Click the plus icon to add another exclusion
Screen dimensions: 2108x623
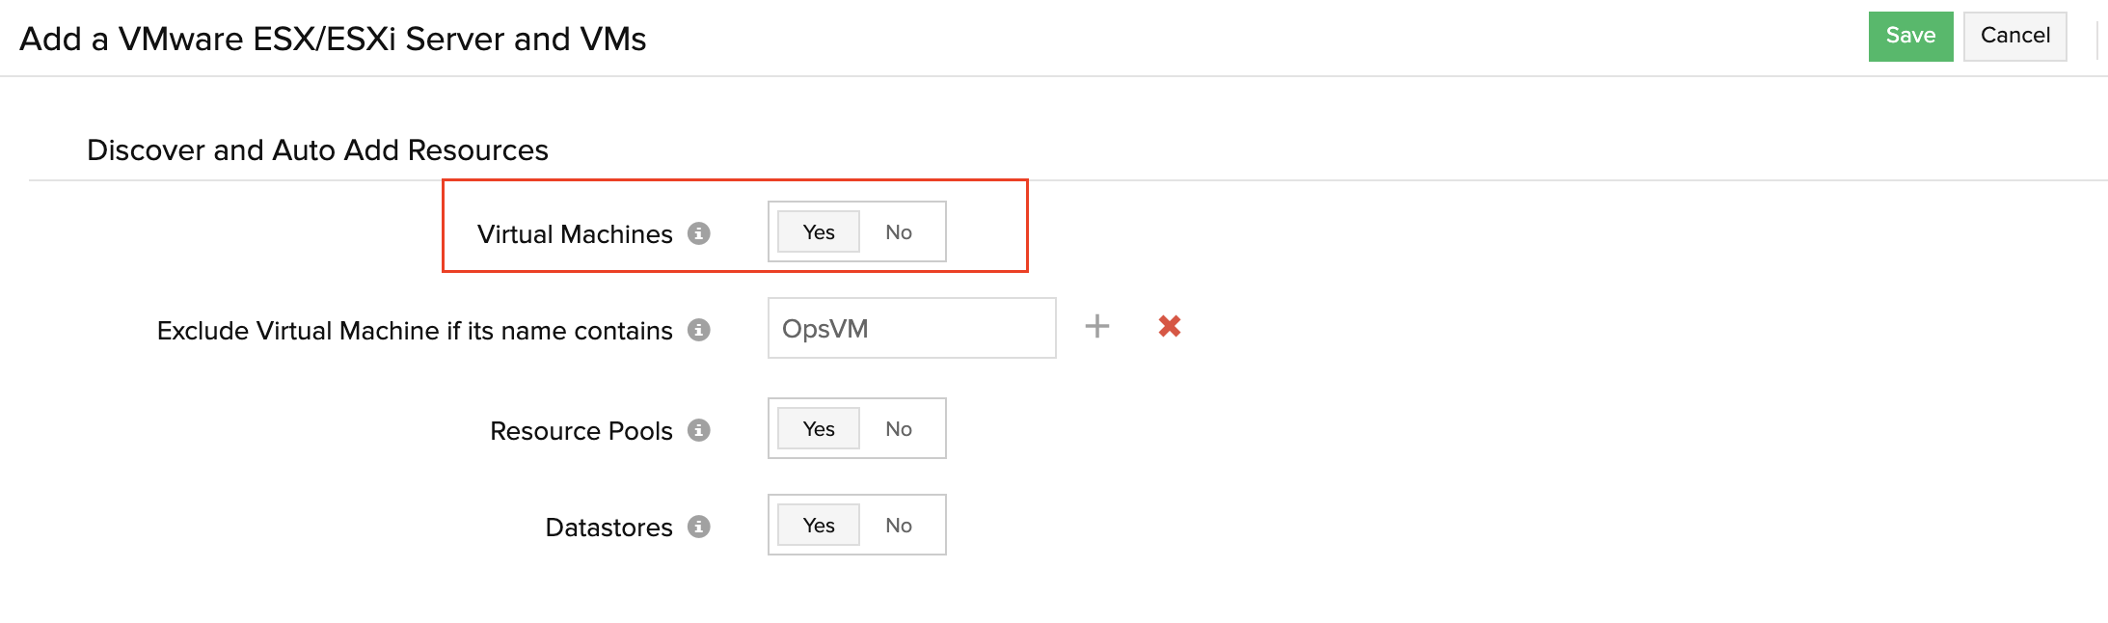[1097, 327]
